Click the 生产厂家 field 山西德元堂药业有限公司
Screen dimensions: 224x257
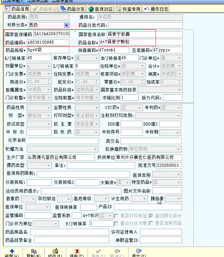tap(61, 158)
